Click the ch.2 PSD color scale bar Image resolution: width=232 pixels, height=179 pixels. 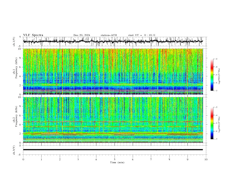tap(212, 123)
